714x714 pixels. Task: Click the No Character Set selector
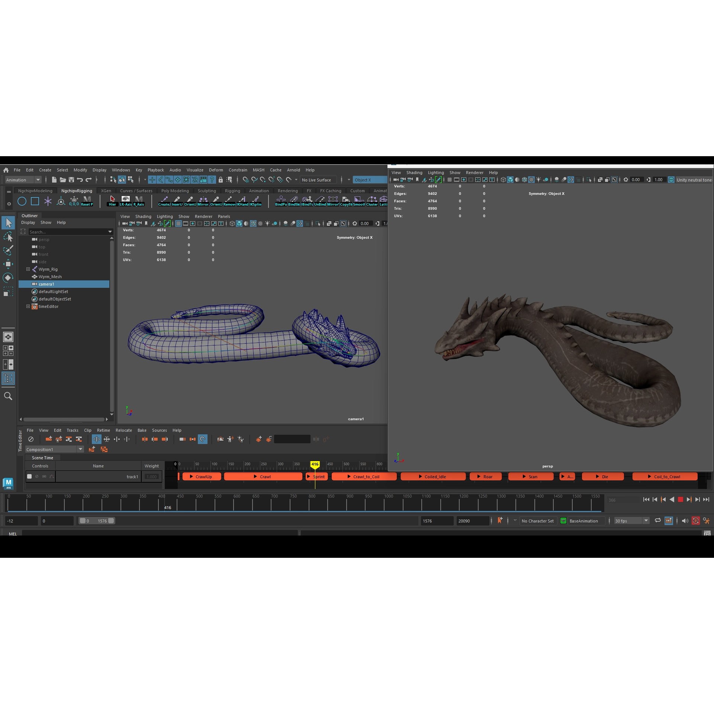tap(538, 521)
